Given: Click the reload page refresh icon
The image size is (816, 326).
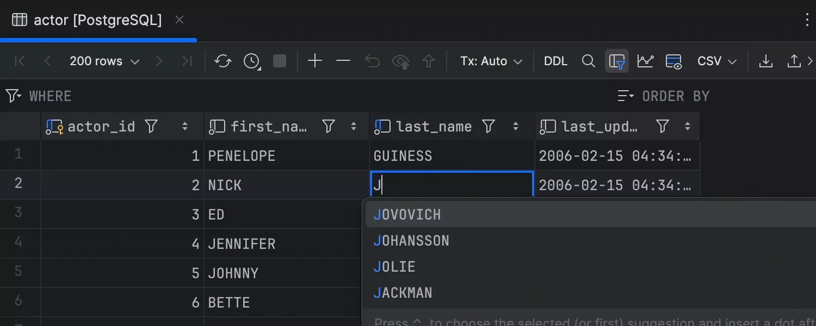Looking at the screenshot, I should coord(223,61).
